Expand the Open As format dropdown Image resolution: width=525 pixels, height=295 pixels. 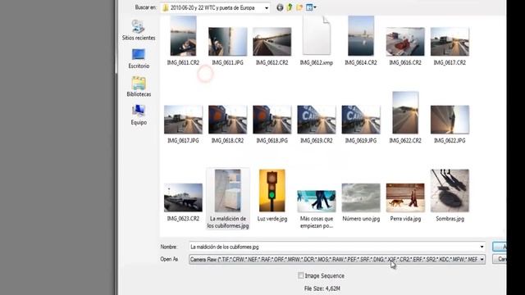(x=482, y=259)
